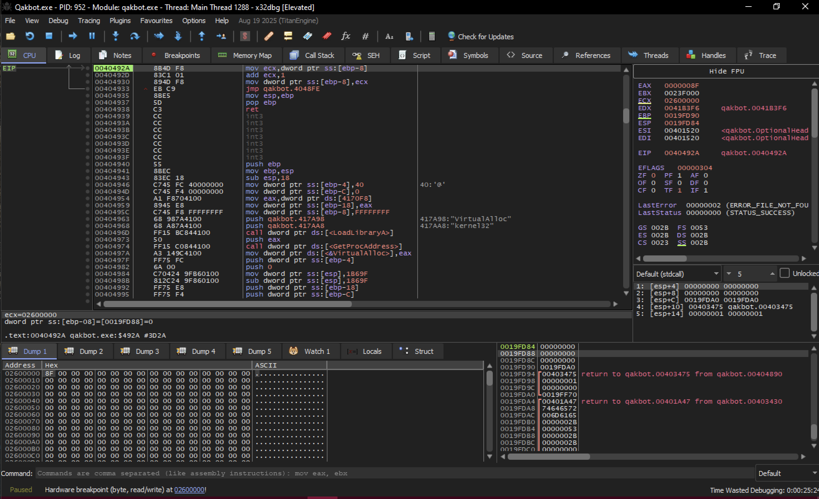Increase argument count with the up arrow
The image size is (819, 499).
772,274
